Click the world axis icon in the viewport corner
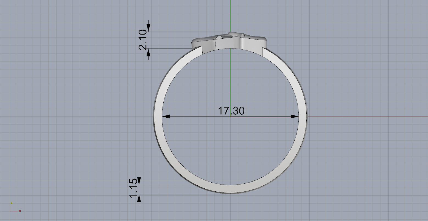 [15, 207]
